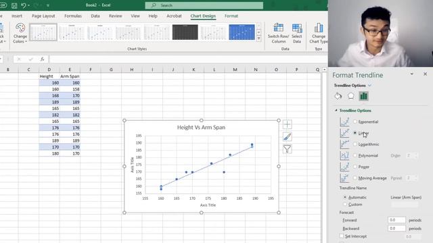Click Exponential trendline picture icon

(344, 122)
